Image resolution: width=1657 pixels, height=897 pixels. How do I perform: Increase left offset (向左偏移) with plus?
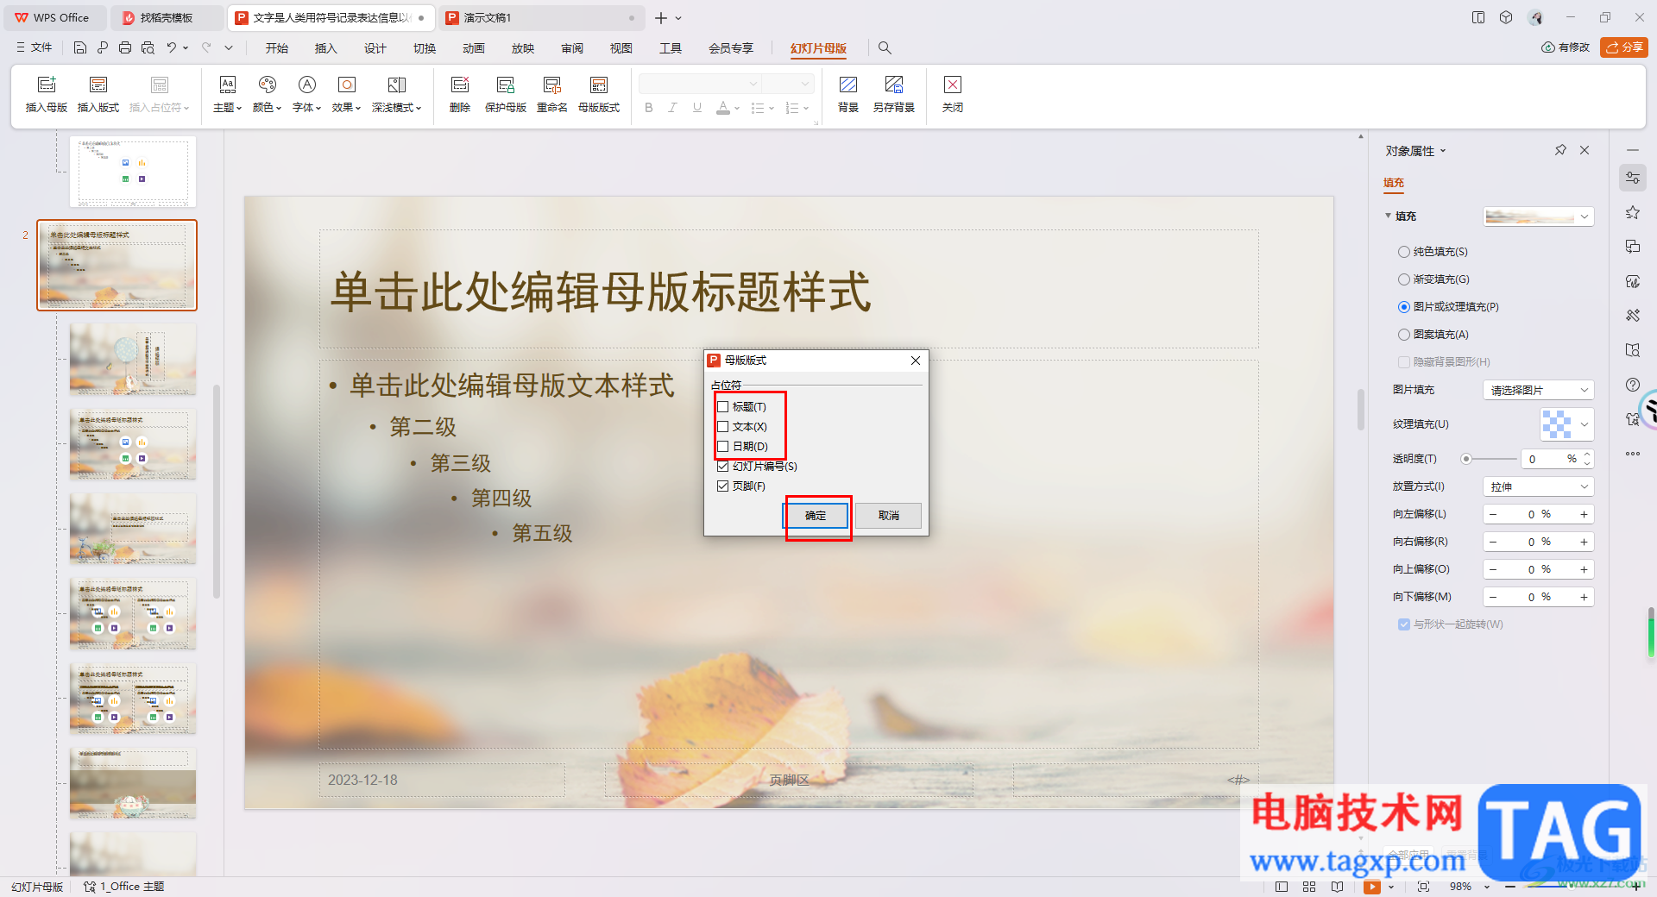(x=1584, y=514)
